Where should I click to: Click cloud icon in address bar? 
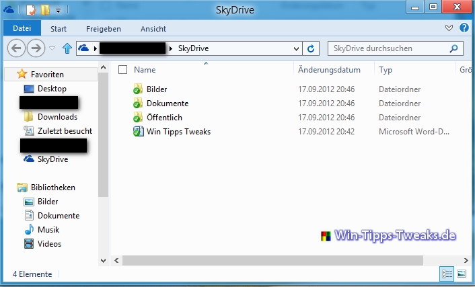83,48
